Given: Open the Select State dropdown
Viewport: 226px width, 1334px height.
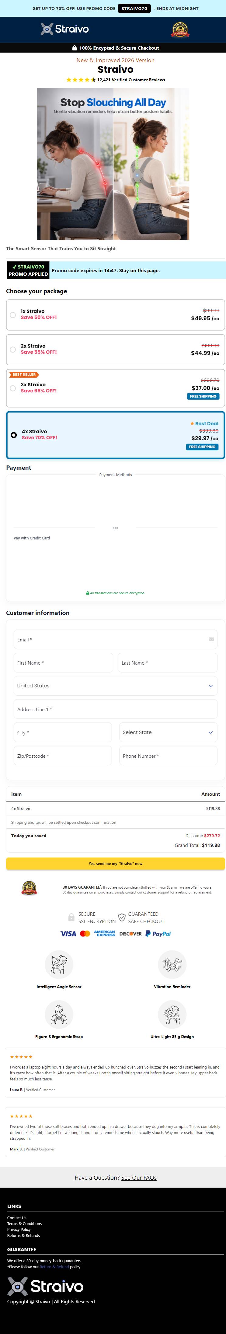Looking at the screenshot, I should (x=168, y=732).
